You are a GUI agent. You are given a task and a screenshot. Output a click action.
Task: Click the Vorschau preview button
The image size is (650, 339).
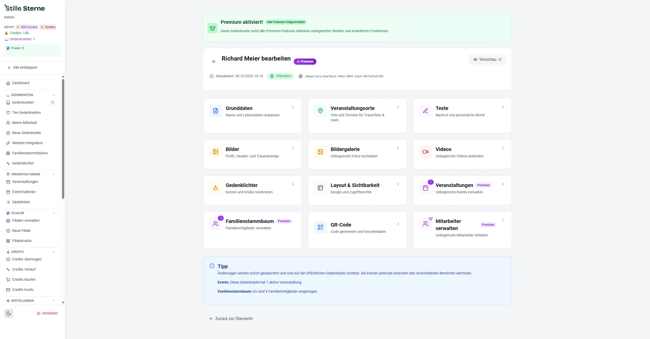487,60
